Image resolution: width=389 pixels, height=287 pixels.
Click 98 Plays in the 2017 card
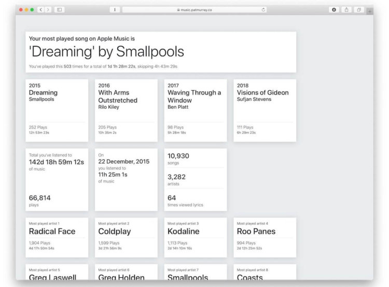[176, 127]
